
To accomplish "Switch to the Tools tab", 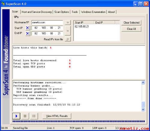I will click(x=75, y=12).
